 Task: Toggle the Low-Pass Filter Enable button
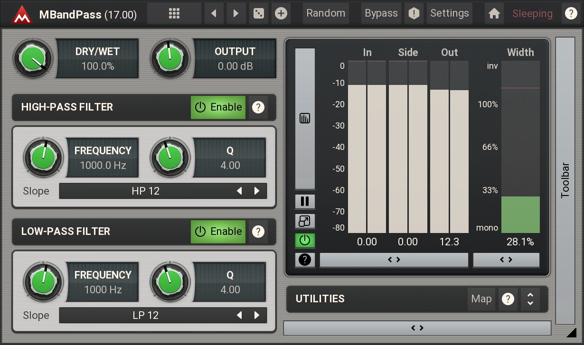click(218, 232)
